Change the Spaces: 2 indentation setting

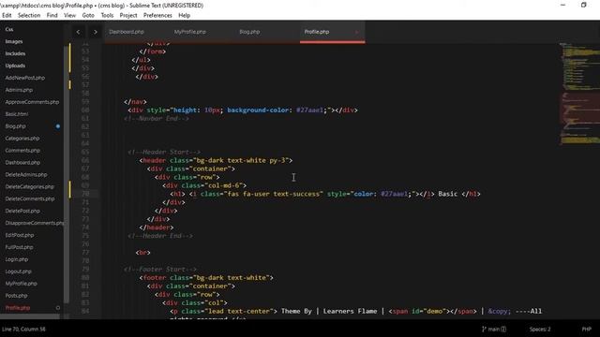(540, 329)
